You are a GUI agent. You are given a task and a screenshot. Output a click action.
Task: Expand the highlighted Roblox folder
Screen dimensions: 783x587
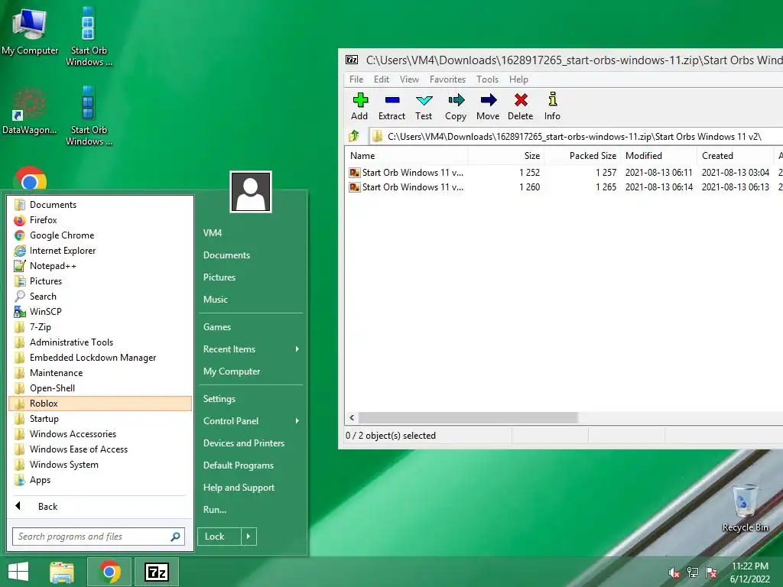click(100, 404)
